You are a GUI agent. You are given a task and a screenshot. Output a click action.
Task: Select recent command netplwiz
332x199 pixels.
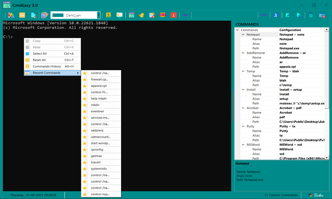pos(101,131)
